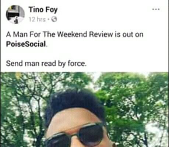
Task: Click the 12 hrs timestamp
Action: click(37, 19)
